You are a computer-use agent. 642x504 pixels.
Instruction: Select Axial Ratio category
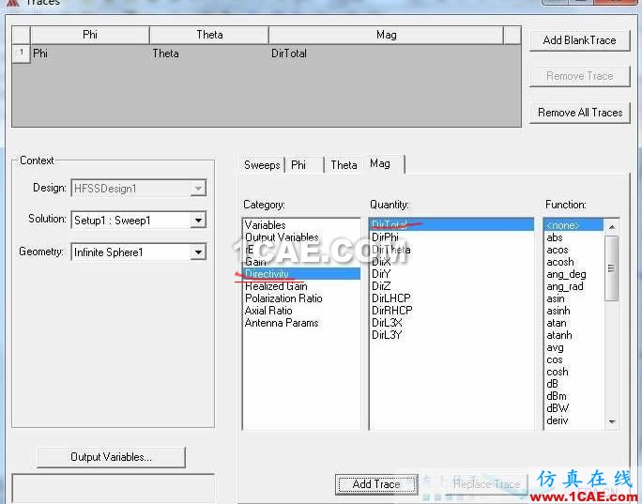point(301,311)
